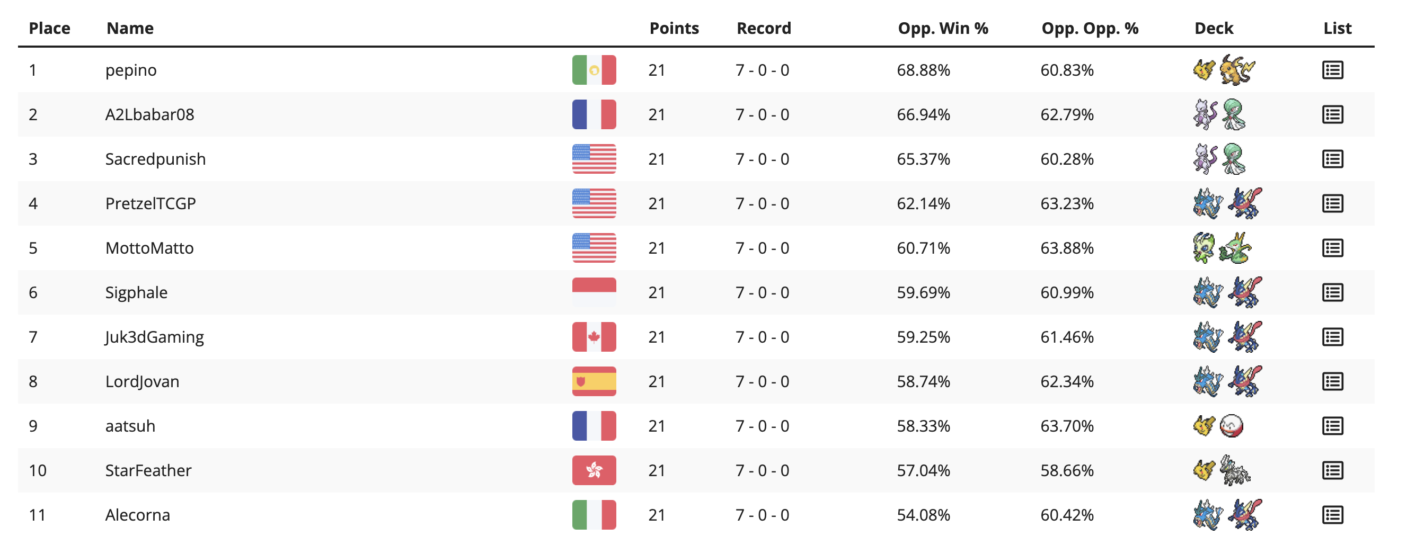Viewport: 1416px width, 536px height.
Task: Open LordJovan's deck list icon
Action: point(1332,381)
